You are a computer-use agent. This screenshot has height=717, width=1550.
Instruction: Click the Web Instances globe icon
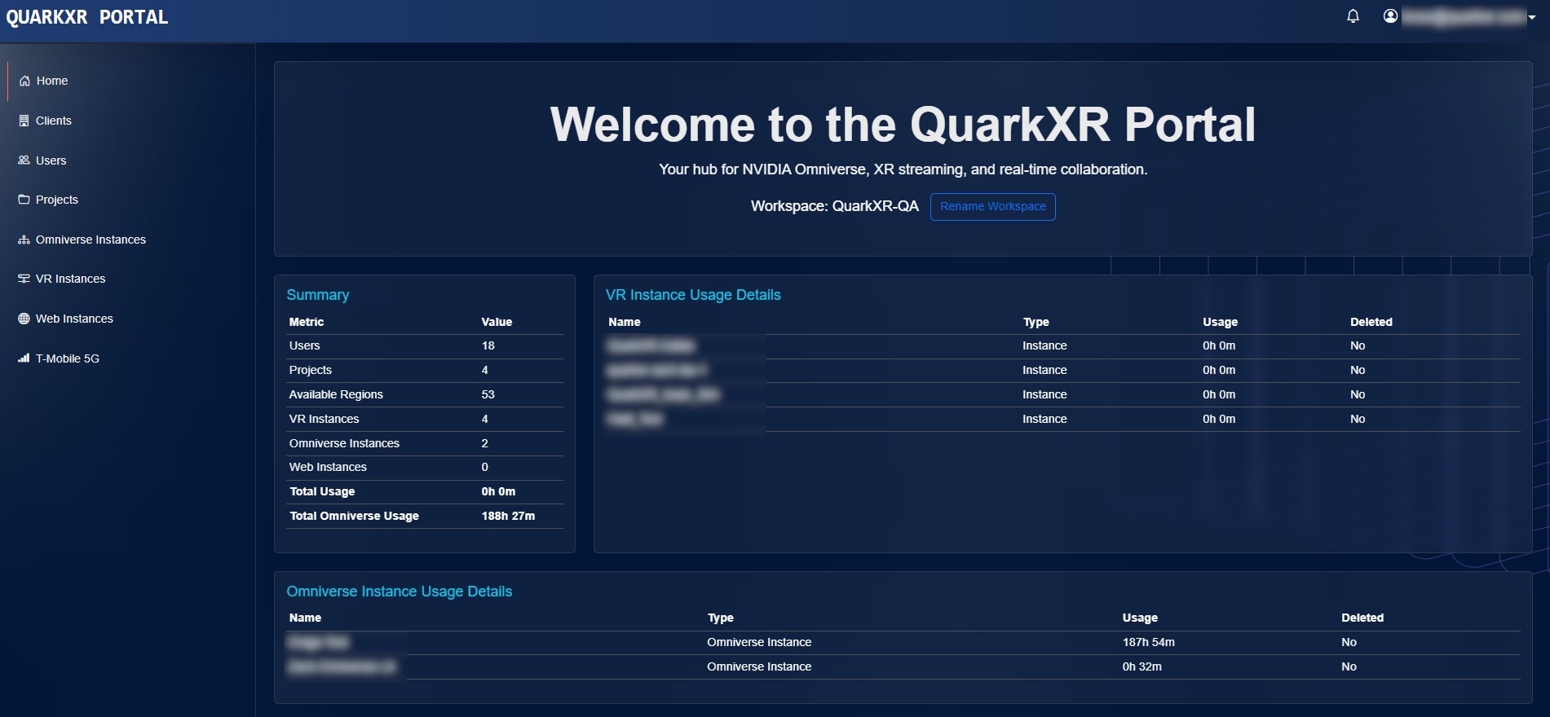click(24, 319)
